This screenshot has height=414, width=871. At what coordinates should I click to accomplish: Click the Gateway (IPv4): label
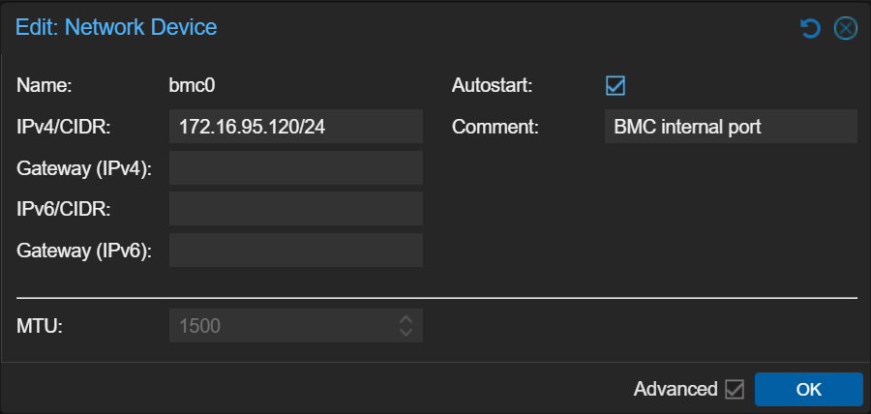point(84,168)
